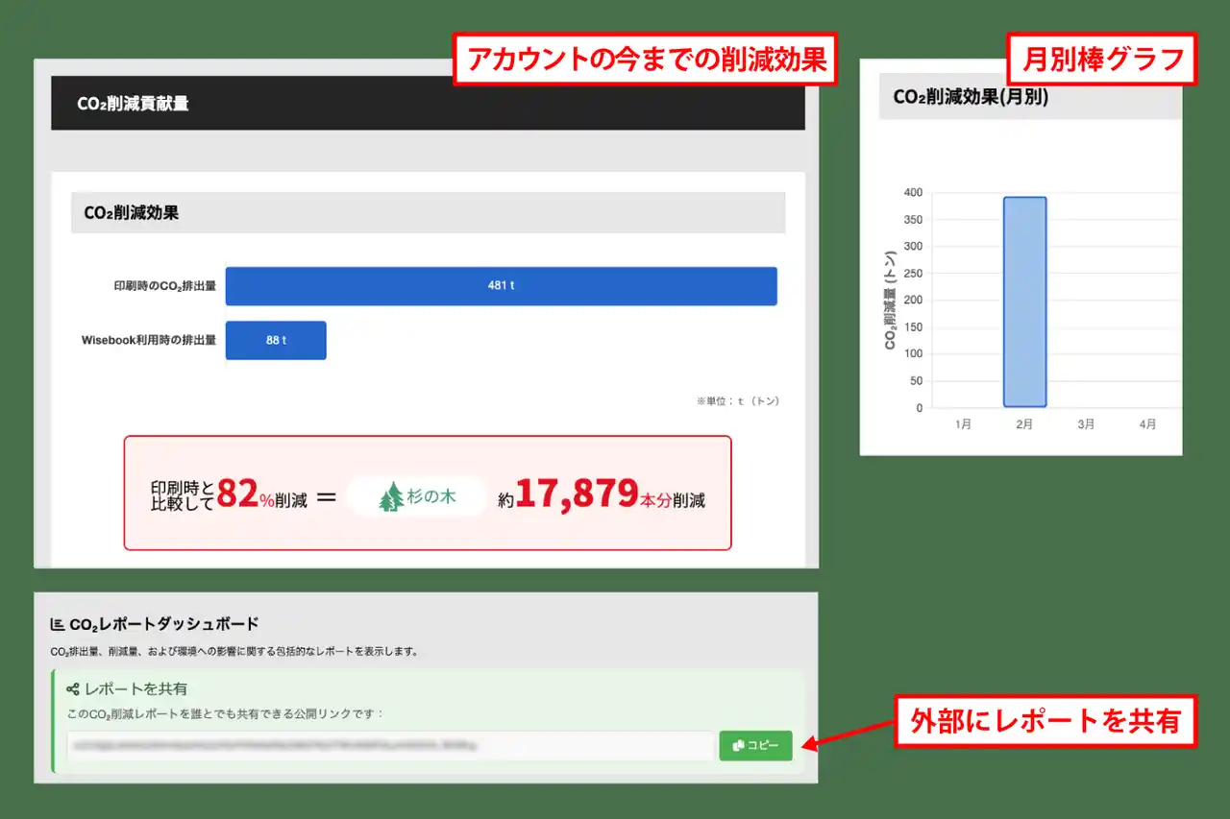The height and width of the screenshot is (819, 1230).
Task: Click the share icon beside レポートを共有
Action: [x=72, y=689]
